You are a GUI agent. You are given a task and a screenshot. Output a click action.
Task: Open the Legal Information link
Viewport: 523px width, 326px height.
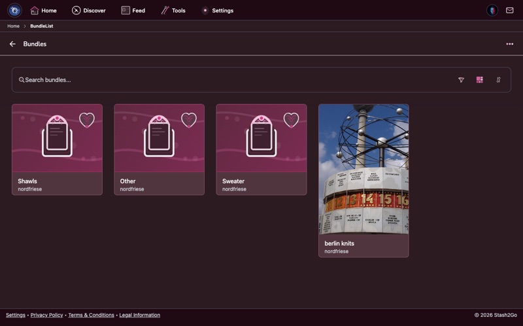tap(140, 315)
